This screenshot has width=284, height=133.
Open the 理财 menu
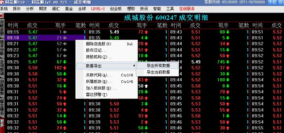(x=131, y=9)
